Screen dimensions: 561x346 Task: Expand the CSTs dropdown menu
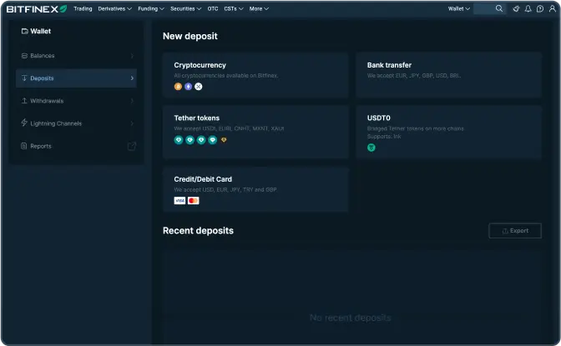click(x=234, y=8)
